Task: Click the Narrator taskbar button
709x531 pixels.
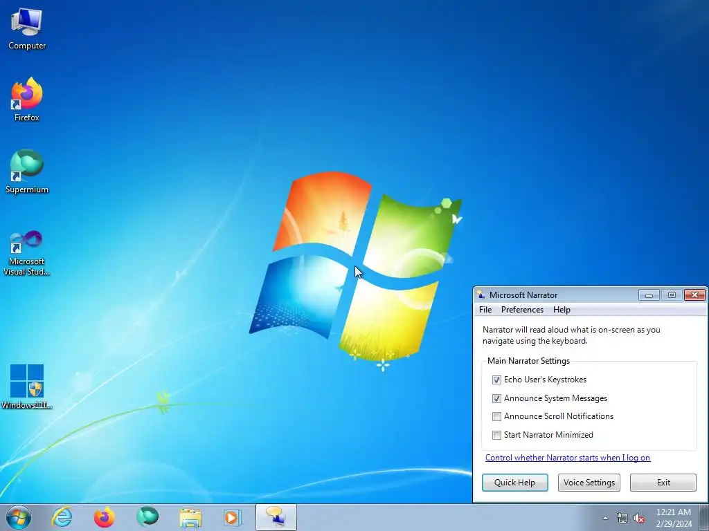Action: point(276,517)
